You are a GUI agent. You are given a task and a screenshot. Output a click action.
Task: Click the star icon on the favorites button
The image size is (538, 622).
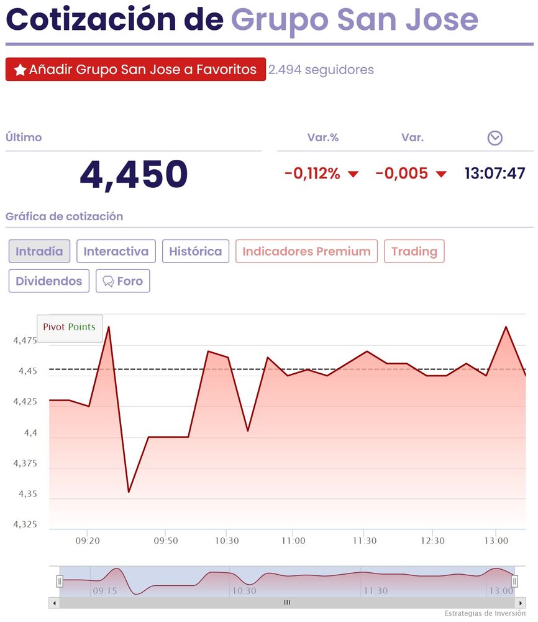(x=20, y=70)
